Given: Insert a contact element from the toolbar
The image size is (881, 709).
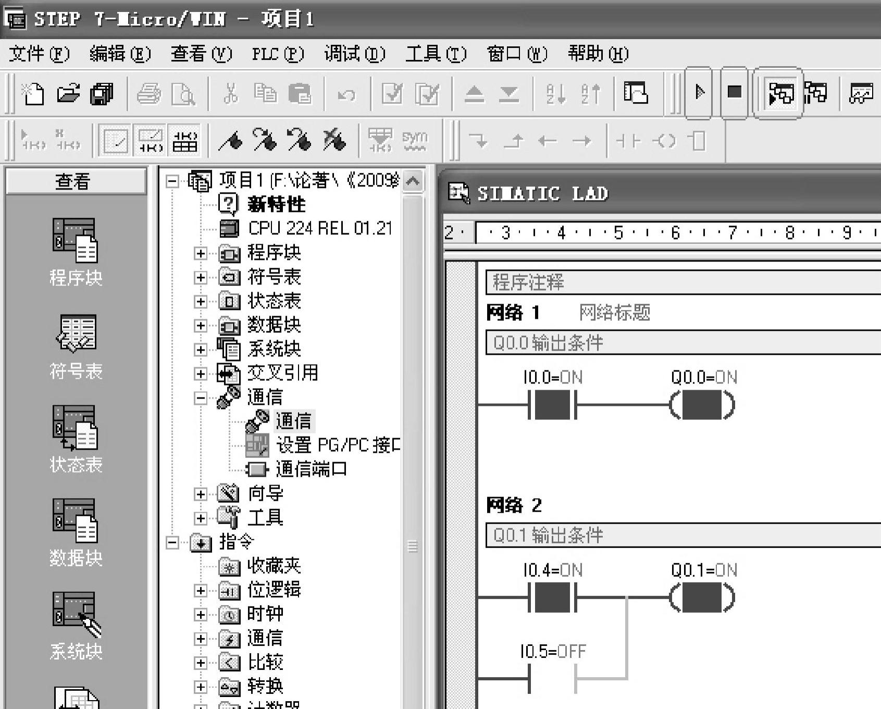Looking at the screenshot, I should [628, 141].
